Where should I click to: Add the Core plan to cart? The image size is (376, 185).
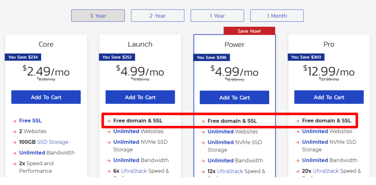click(x=46, y=97)
